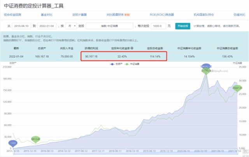249x157 pixels.
Task: Open the end date field 2022-01-04
Action: click(x=47, y=26)
